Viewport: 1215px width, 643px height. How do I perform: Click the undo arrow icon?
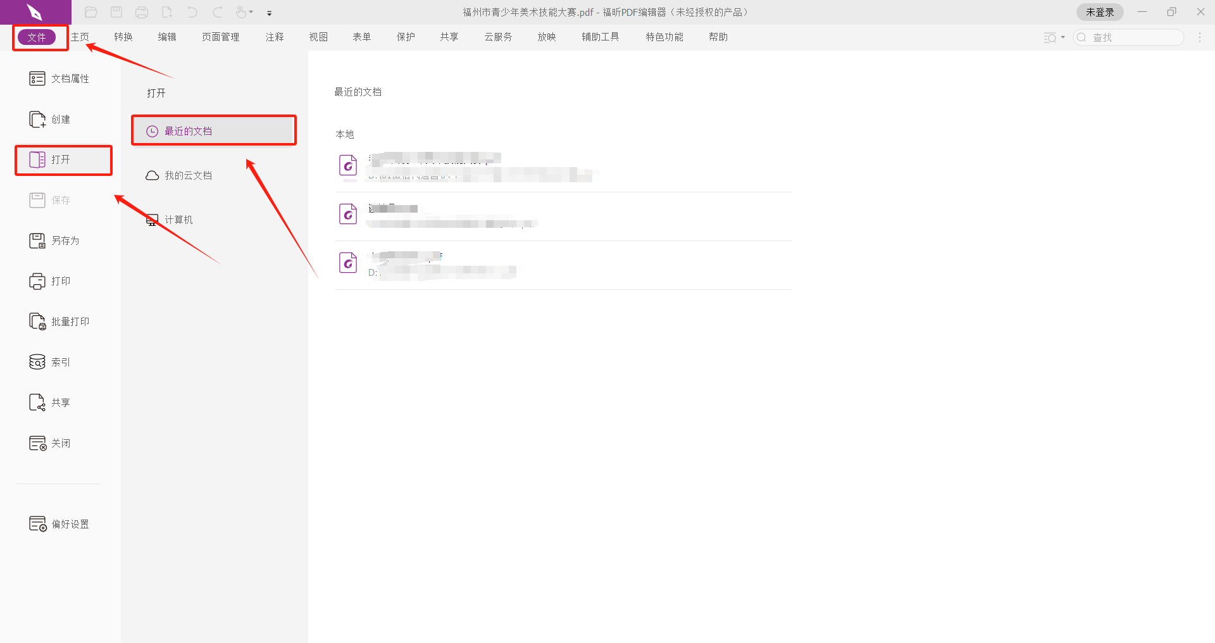192,12
